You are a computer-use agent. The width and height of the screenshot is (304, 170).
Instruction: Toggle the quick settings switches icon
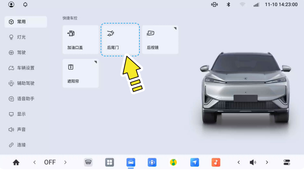pyautogui.click(x=287, y=162)
